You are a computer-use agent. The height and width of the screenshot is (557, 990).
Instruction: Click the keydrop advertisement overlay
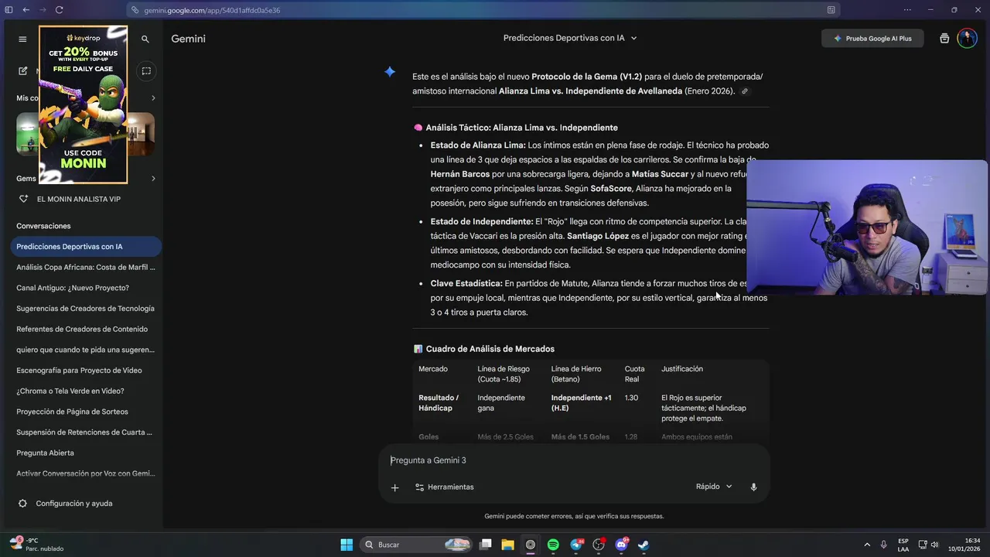[x=83, y=105]
